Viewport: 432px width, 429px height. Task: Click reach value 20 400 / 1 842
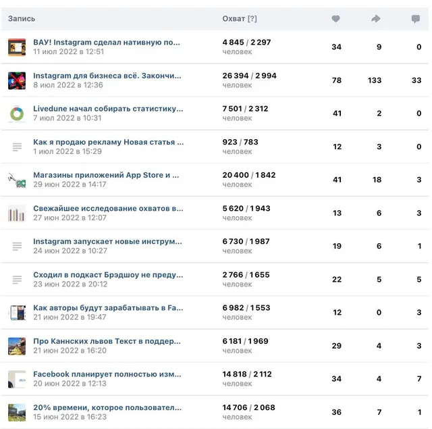pyautogui.click(x=249, y=175)
